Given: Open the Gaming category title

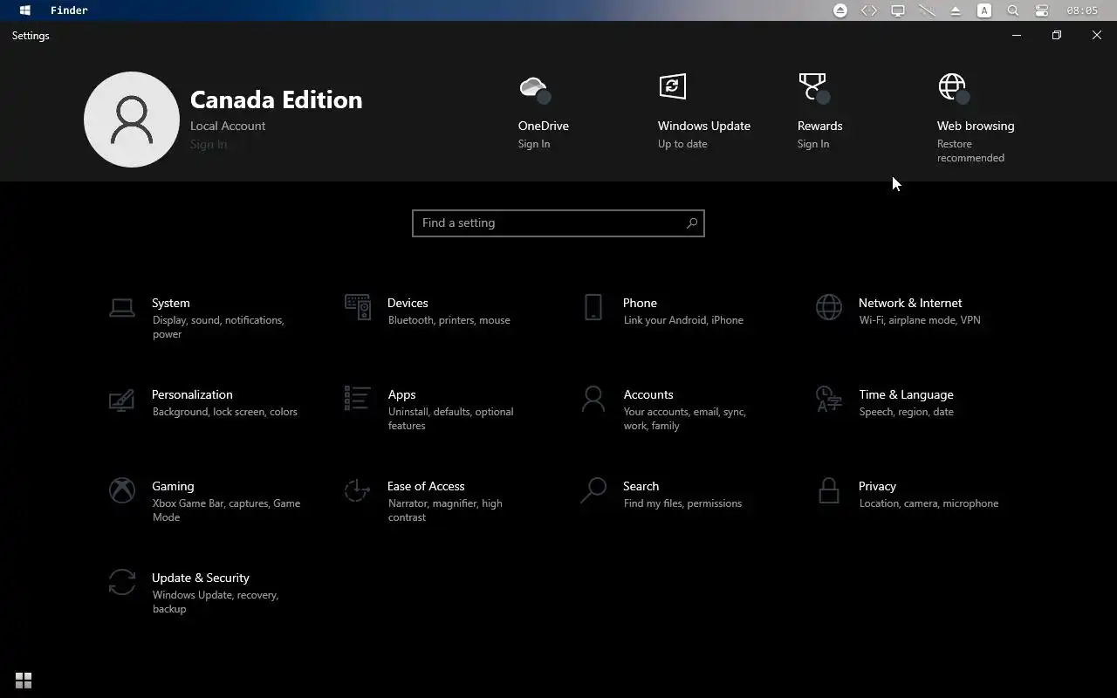Looking at the screenshot, I should 173,486.
